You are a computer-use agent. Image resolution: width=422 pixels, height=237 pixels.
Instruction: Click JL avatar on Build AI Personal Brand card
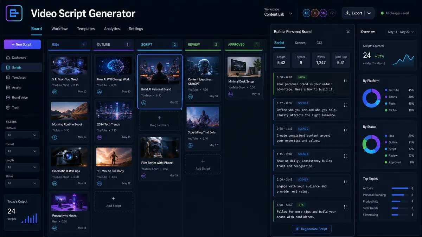tap(143, 103)
